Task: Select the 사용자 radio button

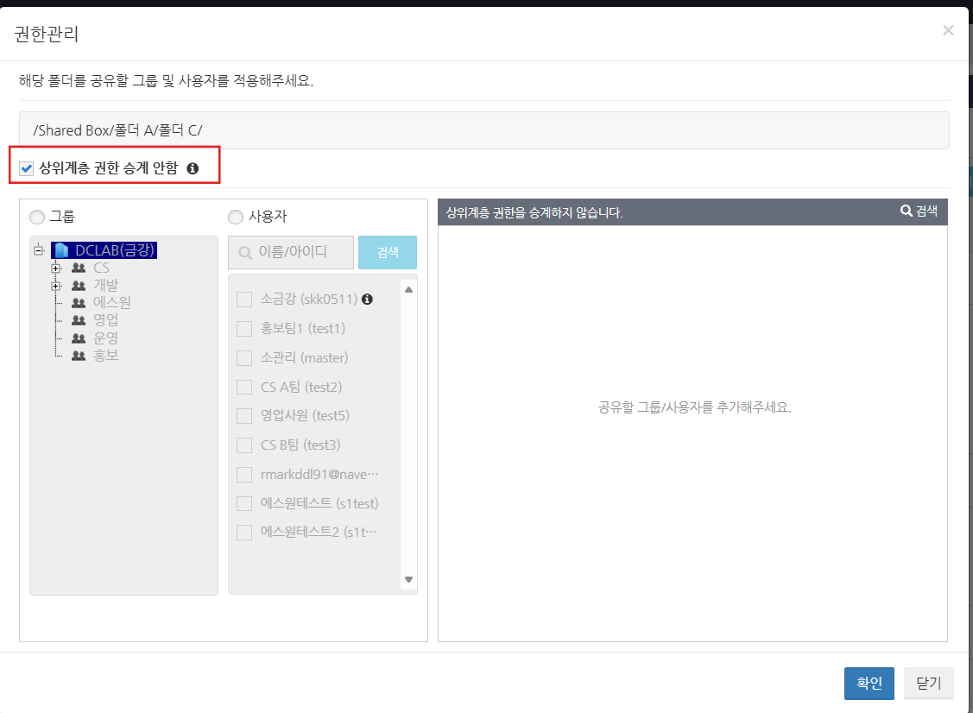Action: coord(235,217)
